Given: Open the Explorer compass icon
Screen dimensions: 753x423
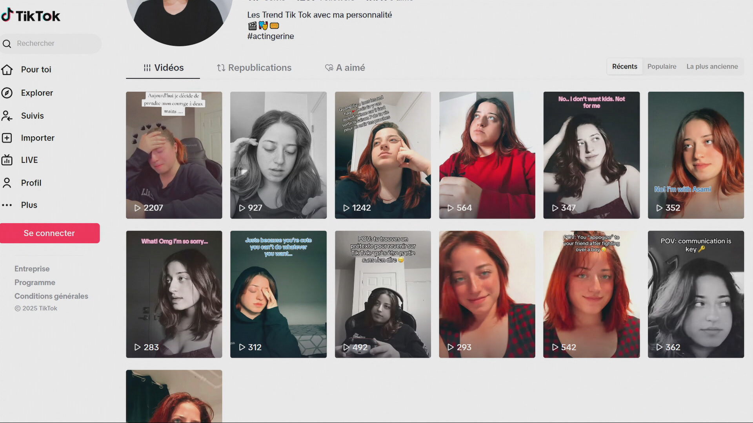Looking at the screenshot, I should pyautogui.click(x=7, y=93).
